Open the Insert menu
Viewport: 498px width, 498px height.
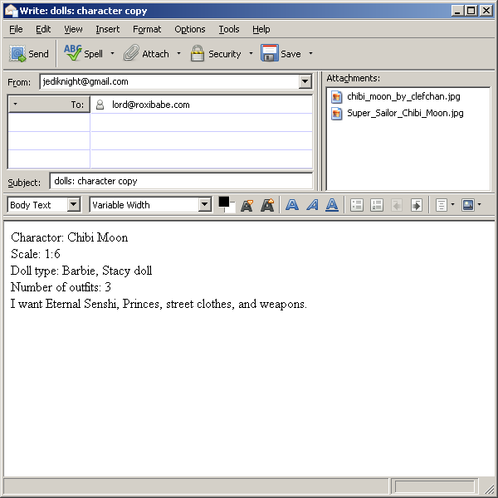[x=107, y=29]
